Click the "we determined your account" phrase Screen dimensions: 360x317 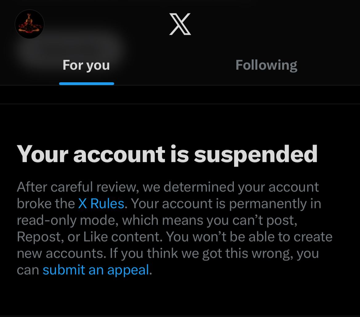point(231,187)
